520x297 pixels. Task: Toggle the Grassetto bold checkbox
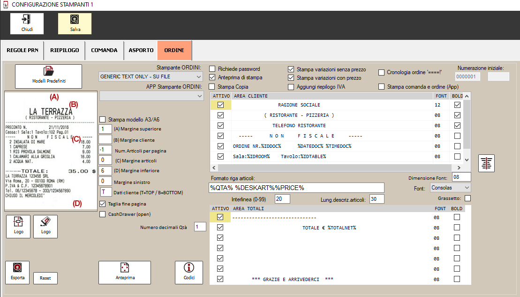467,198
